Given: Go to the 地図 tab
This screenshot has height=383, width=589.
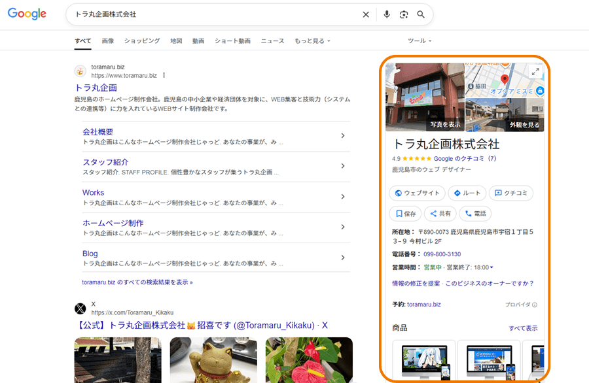Looking at the screenshot, I should (x=176, y=41).
